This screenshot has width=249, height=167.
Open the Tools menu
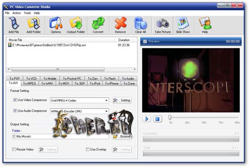pyautogui.click(x=27, y=13)
